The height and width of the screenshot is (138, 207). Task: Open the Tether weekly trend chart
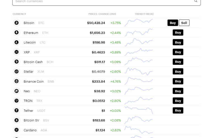[x=139, y=110]
